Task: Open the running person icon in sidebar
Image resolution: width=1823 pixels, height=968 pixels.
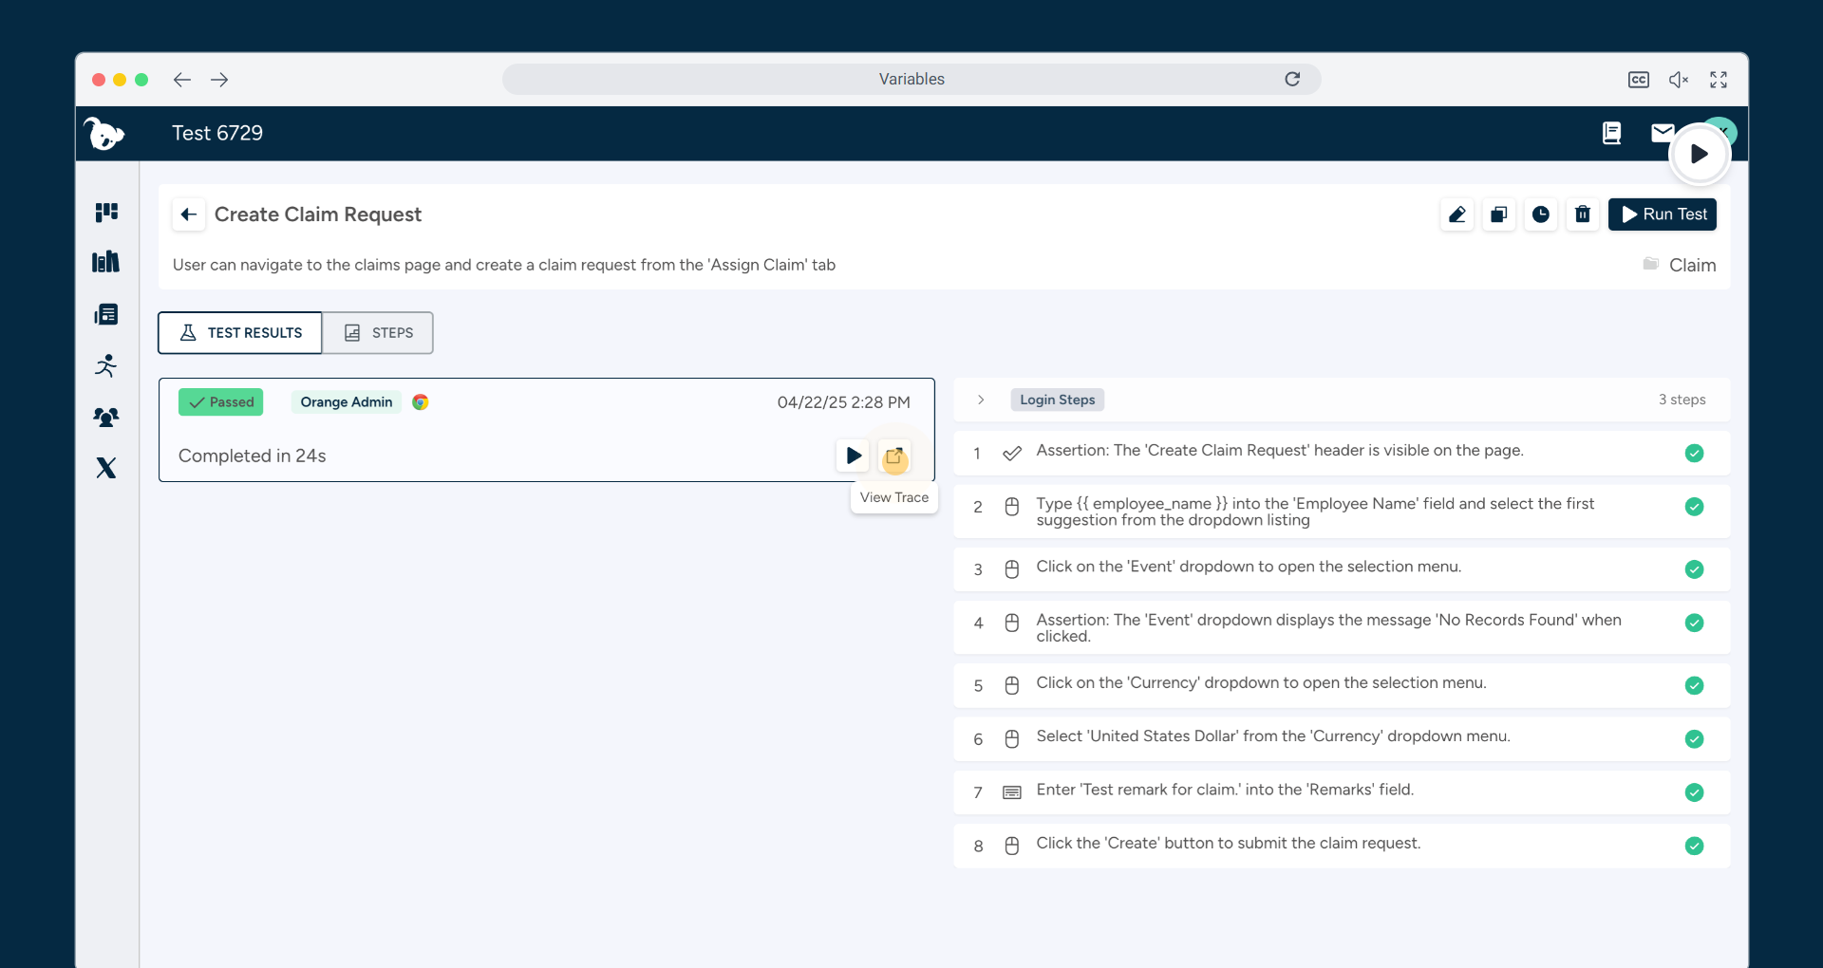Action: [x=106, y=365]
